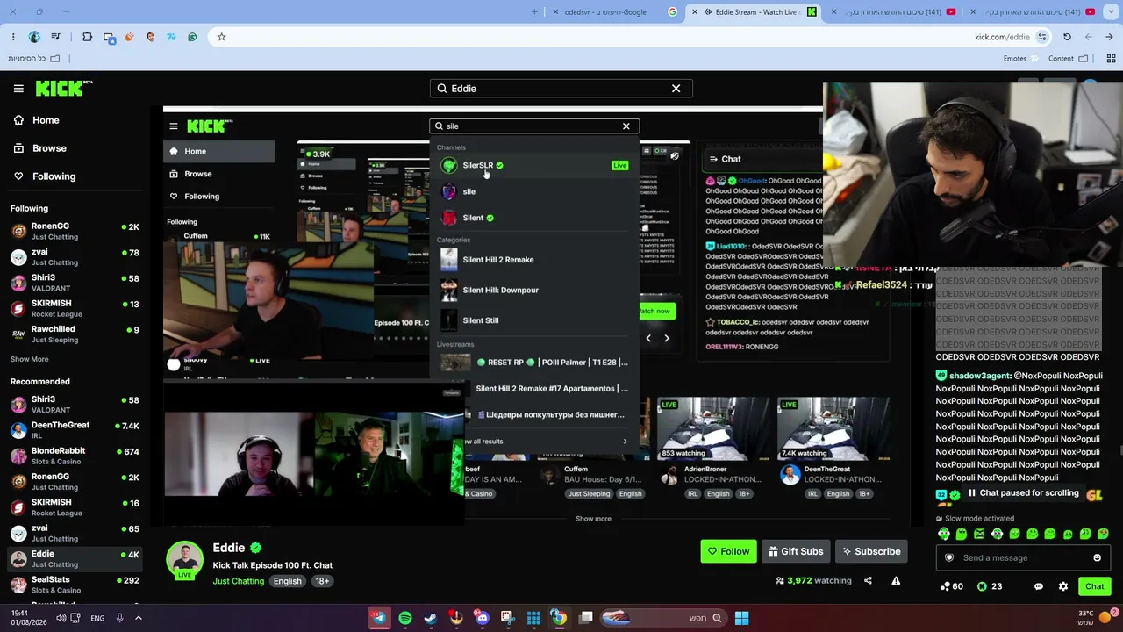This screenshot has height=632, width=1123.
Task: Click the microphone icon in the system tray
Action: [x=119, y=618]
